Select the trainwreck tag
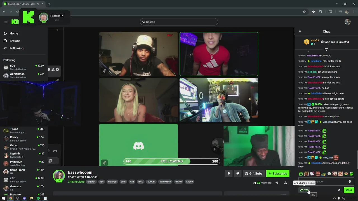 point(165,182)
